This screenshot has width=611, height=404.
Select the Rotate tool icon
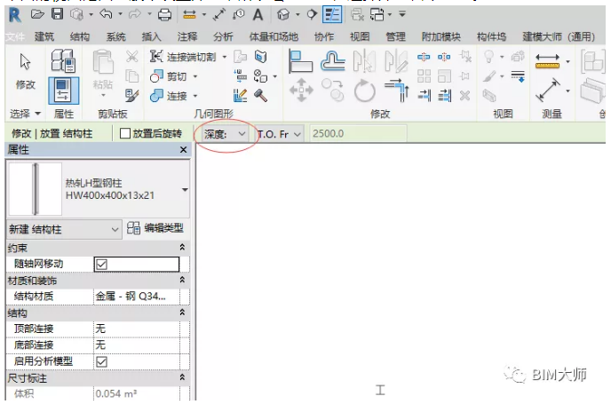coord(365,91)
